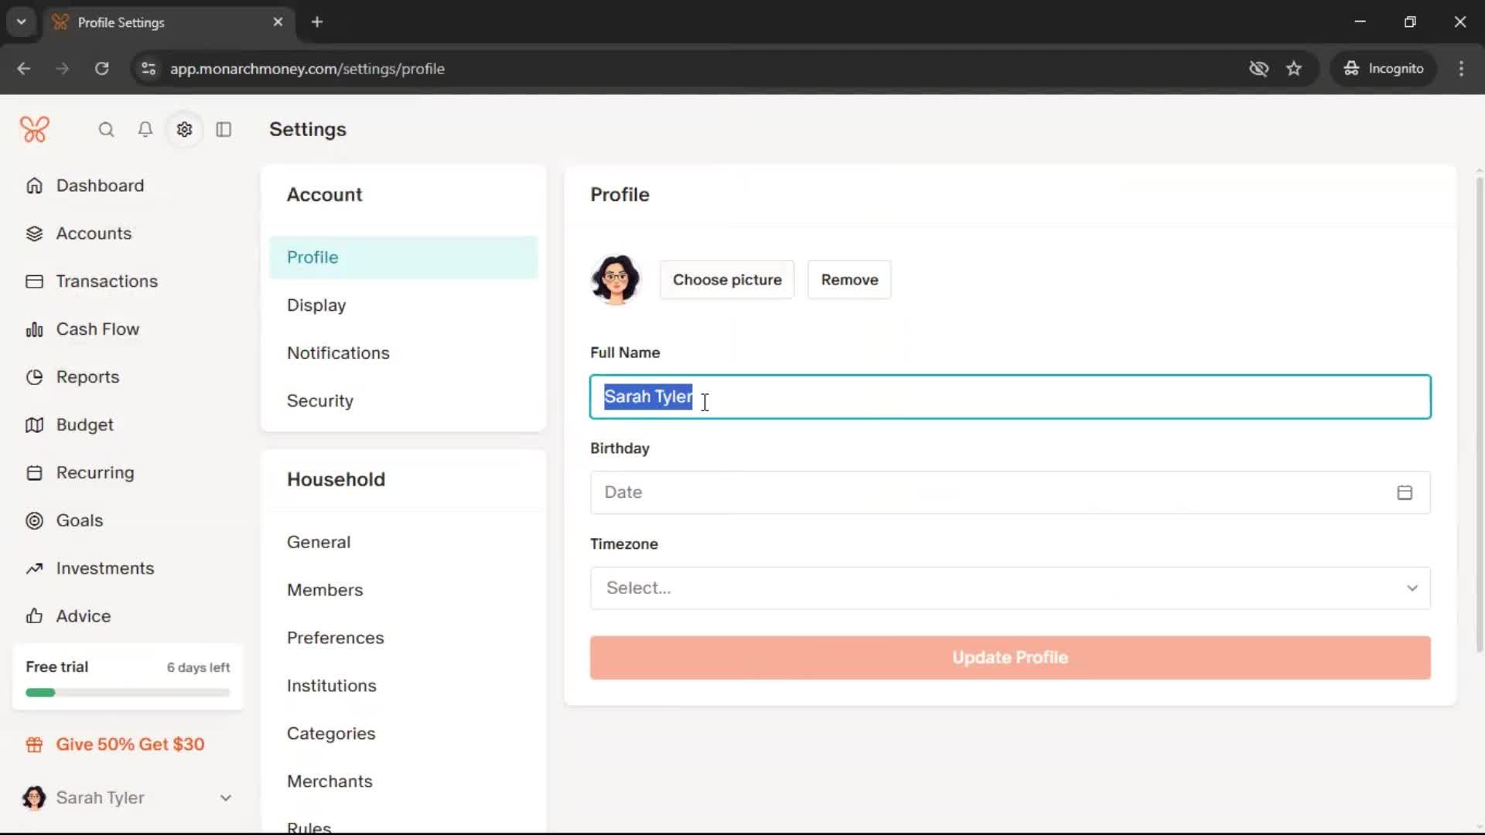The image size is (1485, 835).
Task: Switch to Display settings
Action: pyautogui.click(x=316, y=305)
